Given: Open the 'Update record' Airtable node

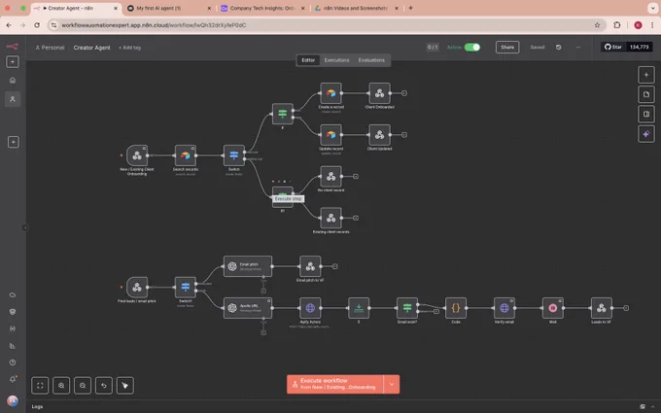Looking at the screenshot, I should pos(330,135).
